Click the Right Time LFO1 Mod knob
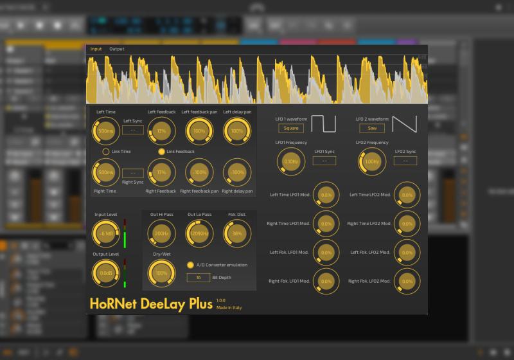The height and width of the screenshot is (360, 514). pyautogui.click(x=326, y=224)
